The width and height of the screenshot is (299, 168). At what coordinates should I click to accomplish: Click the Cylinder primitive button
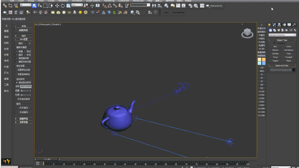[x=275, y=54]
